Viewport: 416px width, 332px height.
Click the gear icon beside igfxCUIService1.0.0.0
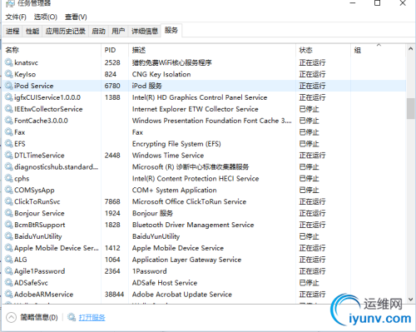coord(9,97)
